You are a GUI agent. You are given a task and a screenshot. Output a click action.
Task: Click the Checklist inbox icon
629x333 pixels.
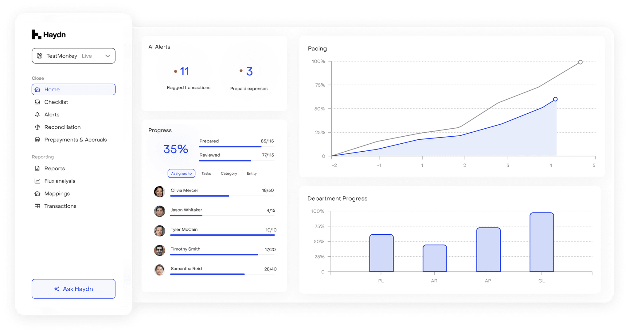click(x=37, y=102)
